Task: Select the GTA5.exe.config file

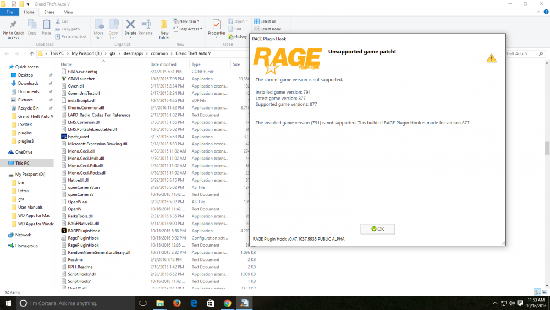Action: (82, 72)
